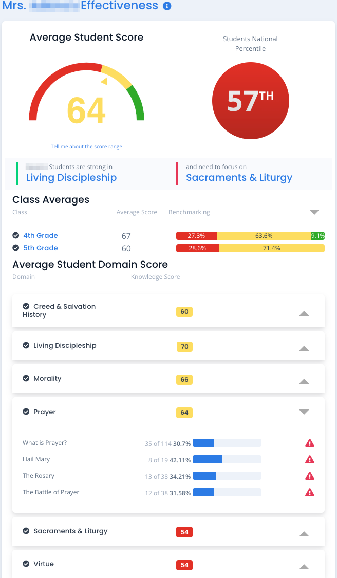Open the 4th Grade class link
The image size is (337, 578).
tap(41, 235)
